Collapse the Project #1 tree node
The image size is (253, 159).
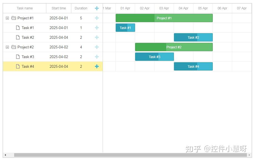coord(7,18)
